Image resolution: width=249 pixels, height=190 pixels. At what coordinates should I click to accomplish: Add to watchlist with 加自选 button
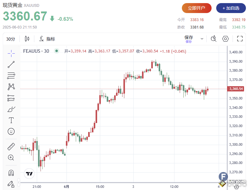[x=230, y=8]
